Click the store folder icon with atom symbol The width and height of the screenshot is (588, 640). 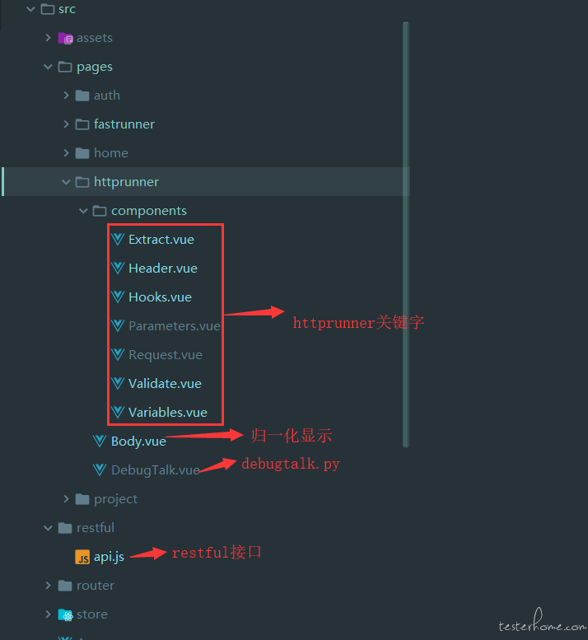[x=65, y=614]
